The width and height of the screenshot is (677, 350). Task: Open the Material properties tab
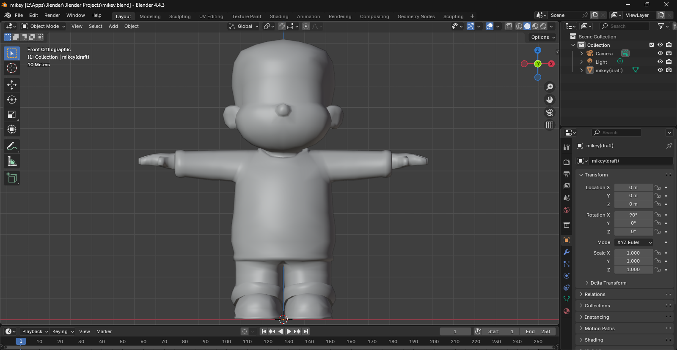pos(567,311)
